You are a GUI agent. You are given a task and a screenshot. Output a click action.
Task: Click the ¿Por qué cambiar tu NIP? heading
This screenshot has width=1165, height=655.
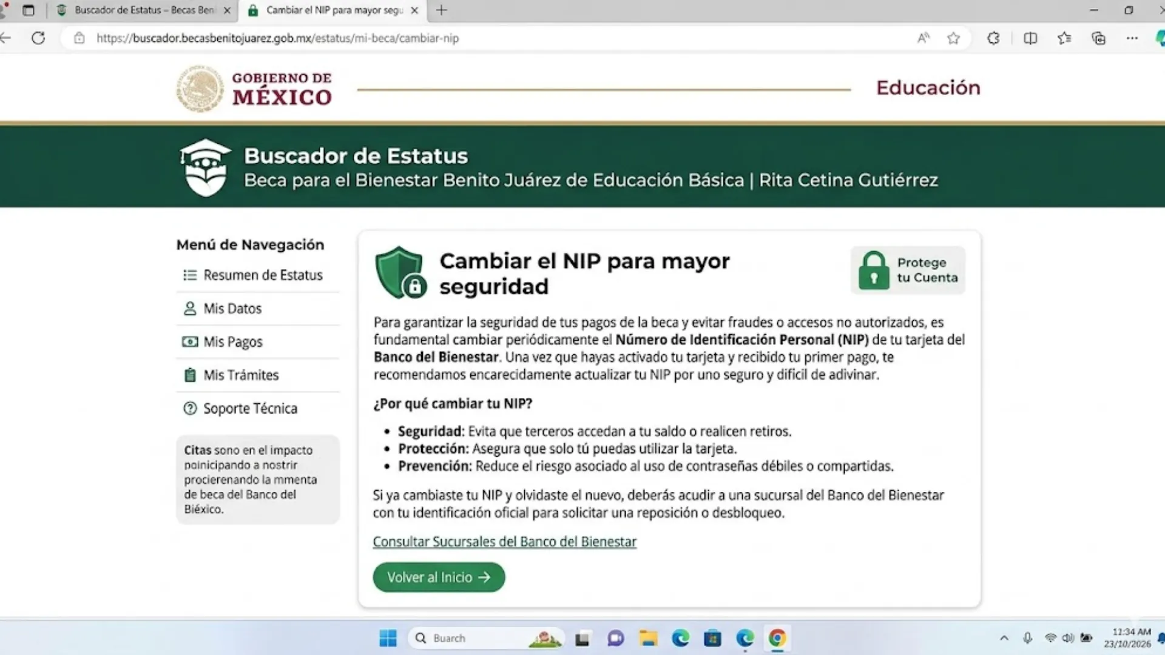coord(453,404)
